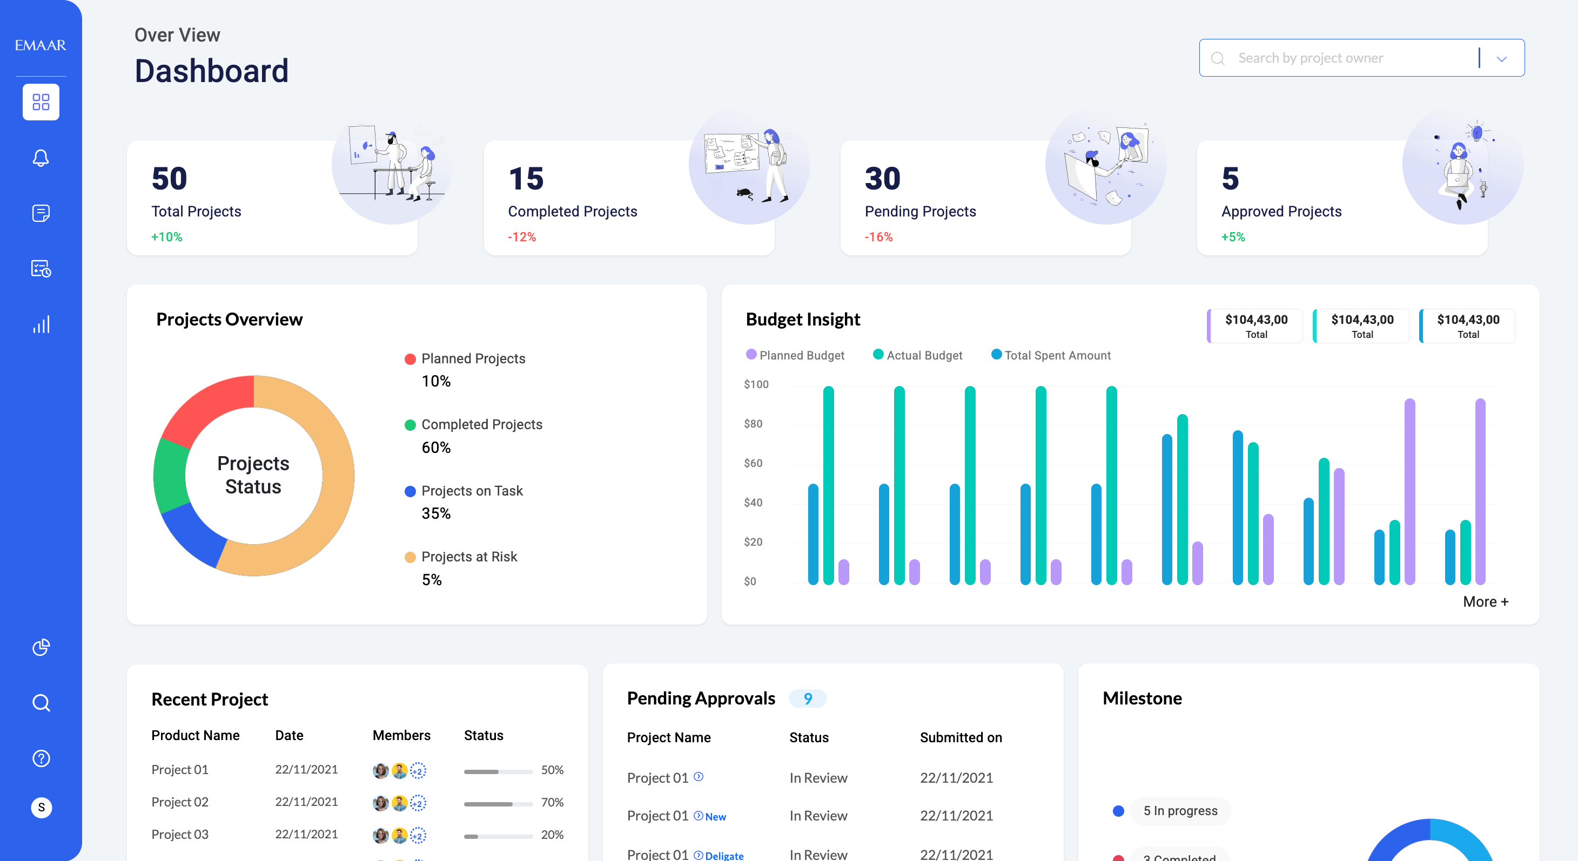
Task: Open notifications bell in sidebar
Action: [x=41, y=158]
